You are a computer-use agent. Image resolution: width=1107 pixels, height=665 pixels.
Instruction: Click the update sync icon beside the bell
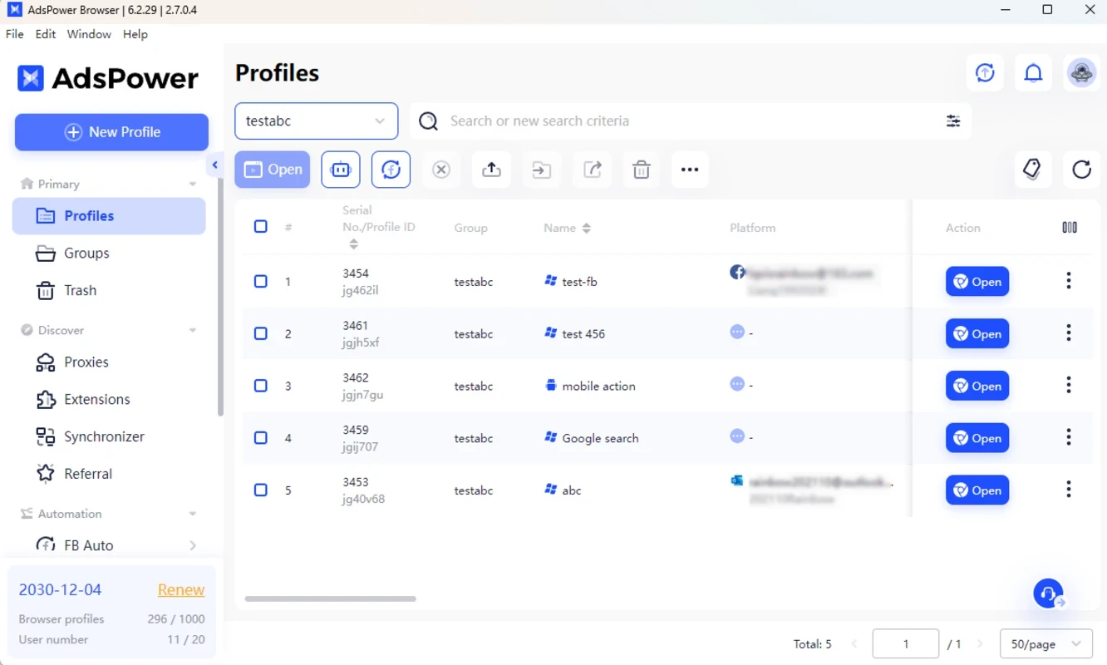(x=985, y=73)
